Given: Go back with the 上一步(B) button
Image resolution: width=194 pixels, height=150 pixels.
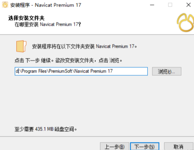Looking at the screenshot, I should coord(115,146).
